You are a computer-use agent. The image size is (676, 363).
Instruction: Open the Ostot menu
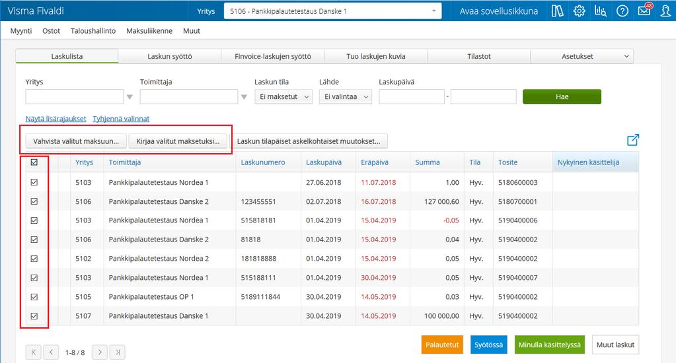pos(52,31)
